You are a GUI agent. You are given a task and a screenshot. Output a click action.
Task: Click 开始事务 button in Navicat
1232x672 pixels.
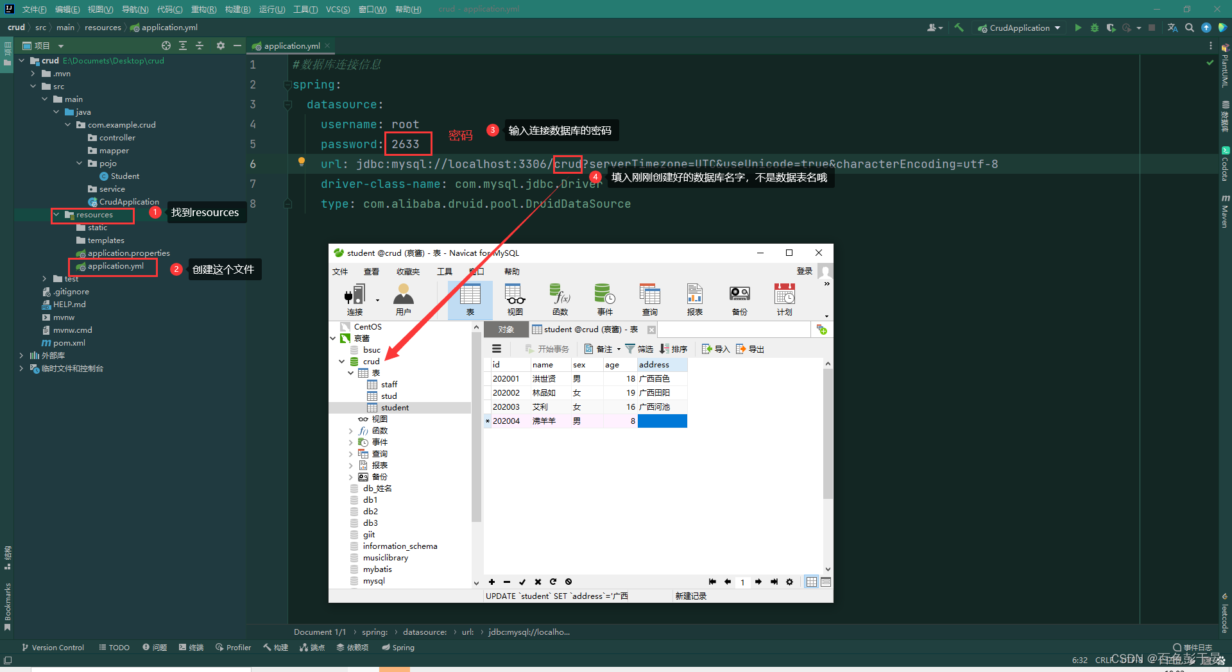[x=547, y=349]
